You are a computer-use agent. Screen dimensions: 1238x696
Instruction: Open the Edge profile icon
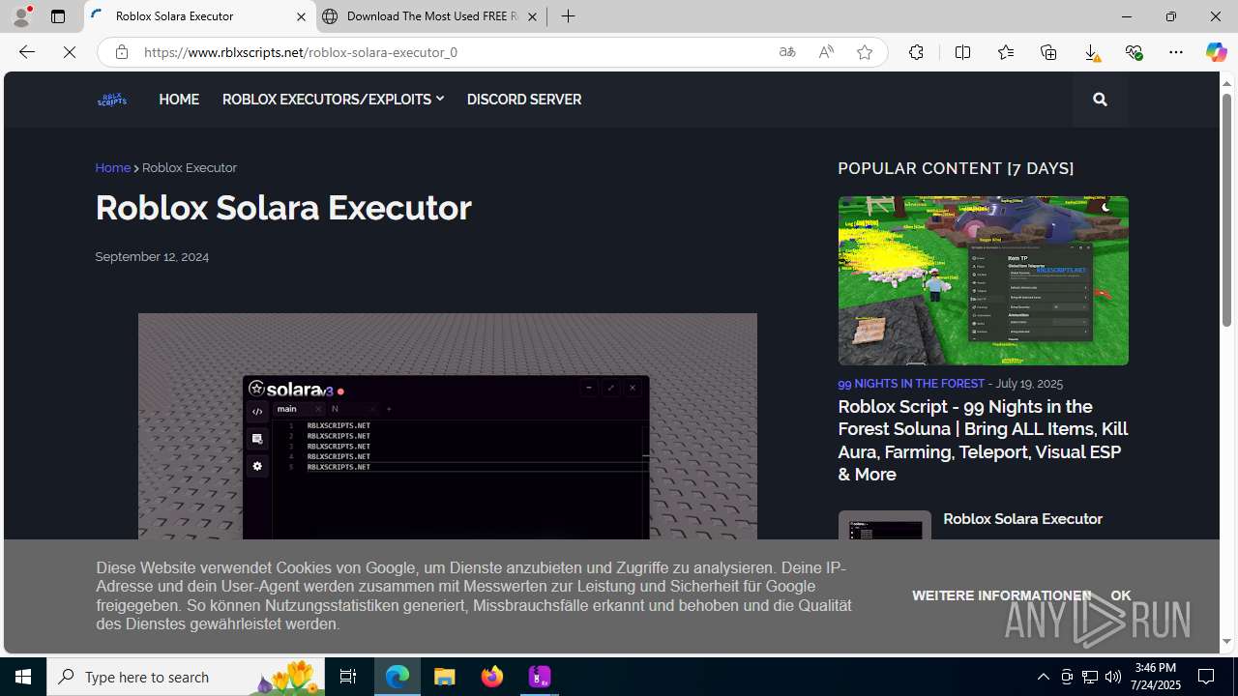[x=21, y=16]
